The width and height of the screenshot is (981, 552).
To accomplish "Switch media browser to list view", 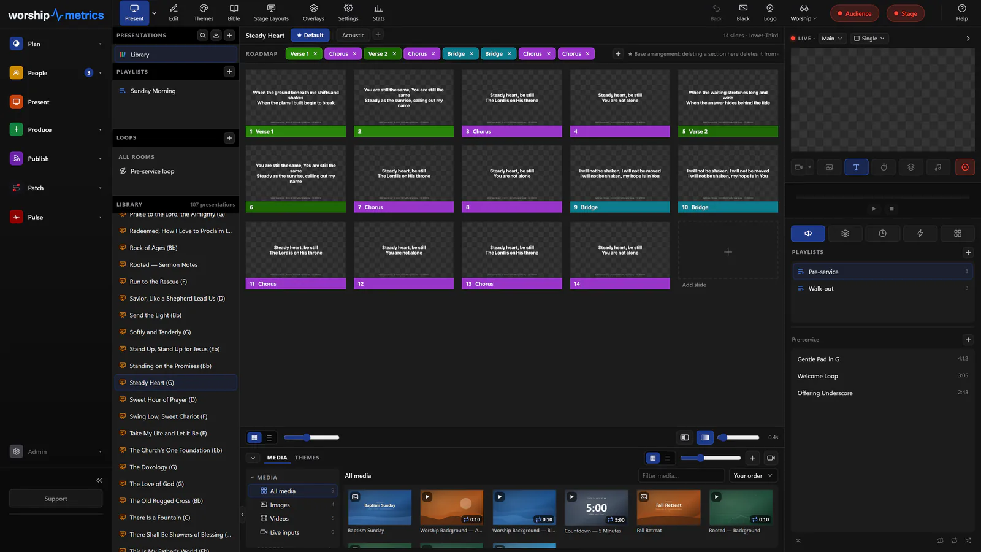I will [x=668, y=458].
